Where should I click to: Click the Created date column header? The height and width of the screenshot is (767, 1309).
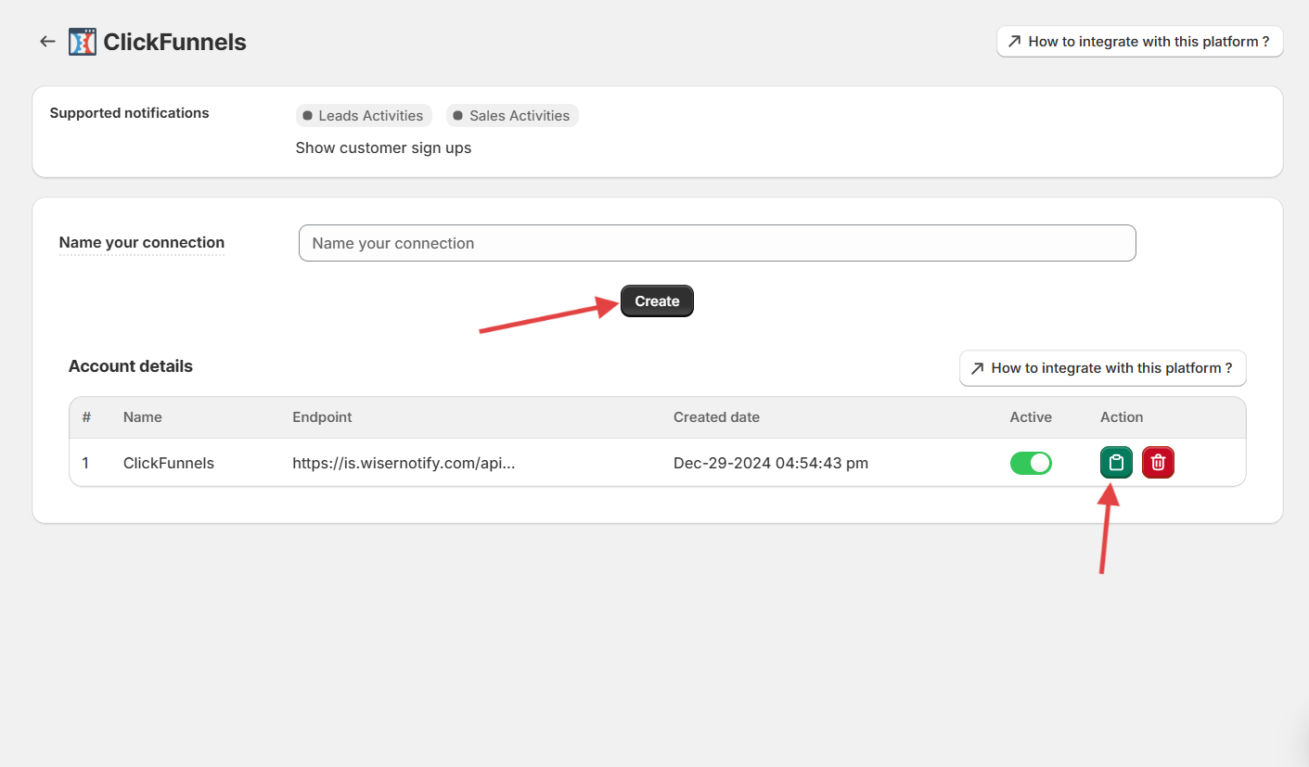click(716, 417)
